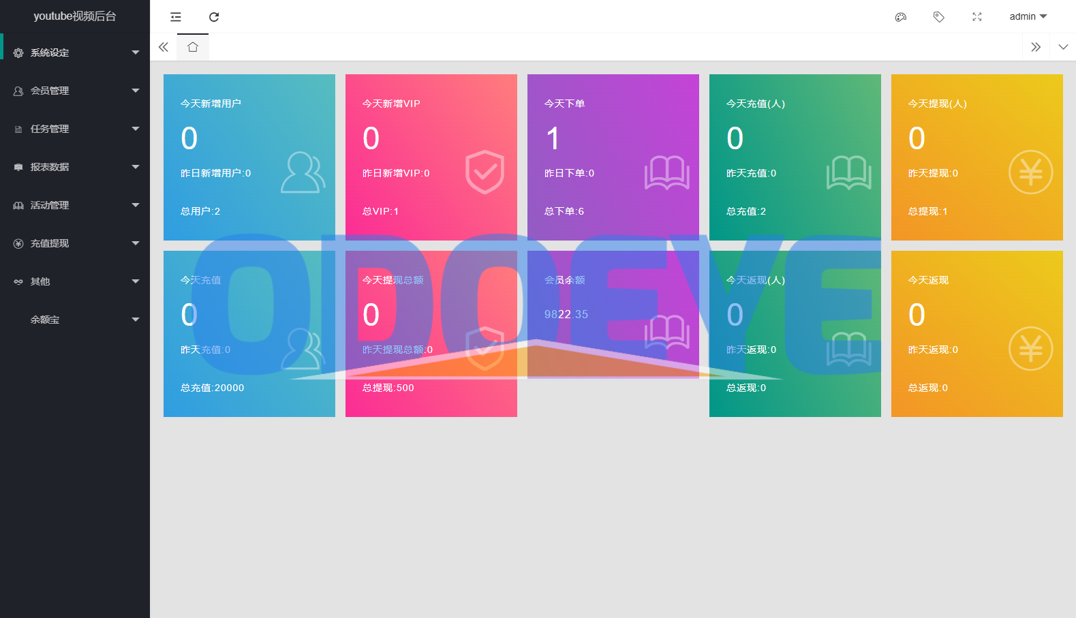This screenshot has width=1076, height=618.
Task: Click the yen icon on 今天提现(人) card
Action: click(1030, 172)
